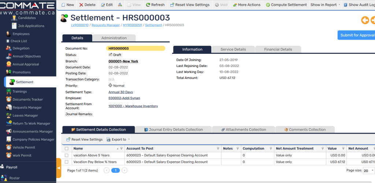
Task: Switch to the Financial Details tab
Action: point(278,49)
